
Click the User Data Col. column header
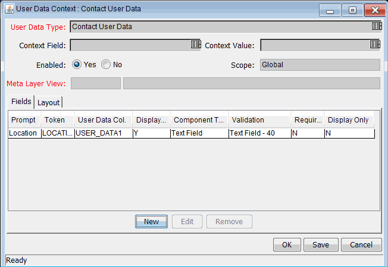click(x=102, y=120)
